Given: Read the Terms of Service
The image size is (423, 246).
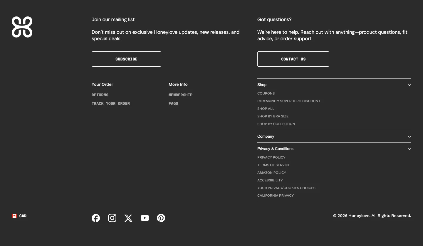Looking at the screenshot, I should pyautogui.click(x=274, y=165).
